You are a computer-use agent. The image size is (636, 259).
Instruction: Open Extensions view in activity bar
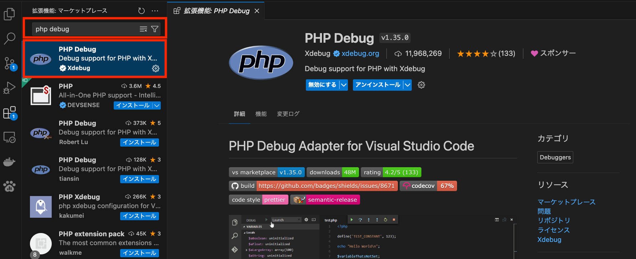tap(10, 113)
